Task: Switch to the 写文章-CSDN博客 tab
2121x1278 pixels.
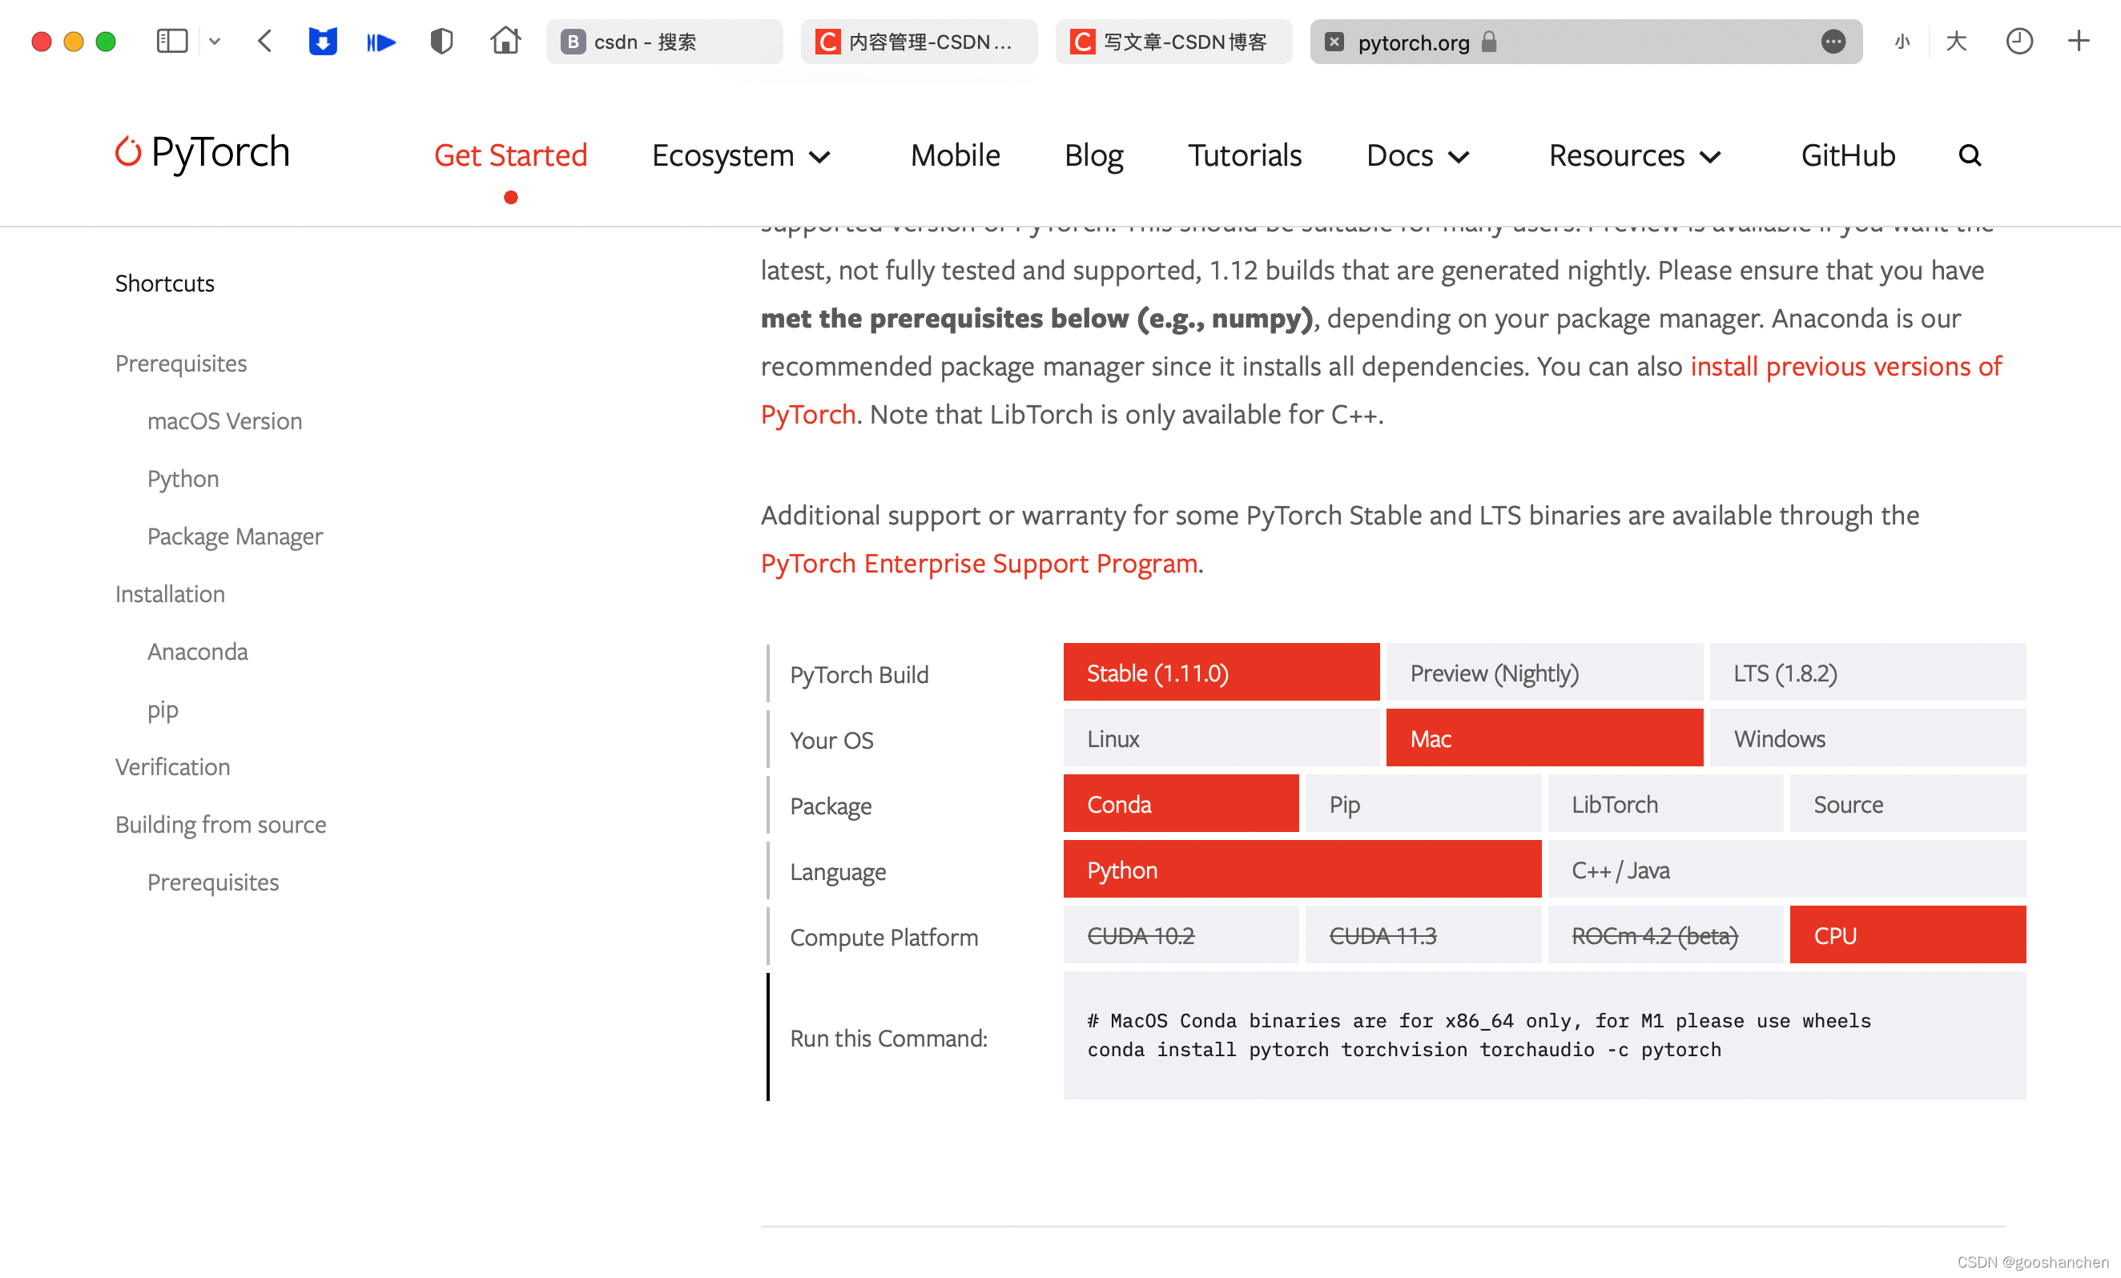Action: pos(1173,42)
